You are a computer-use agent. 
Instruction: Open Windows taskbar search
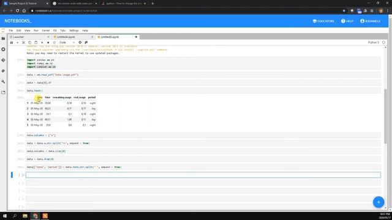click(x=15, y=216)
